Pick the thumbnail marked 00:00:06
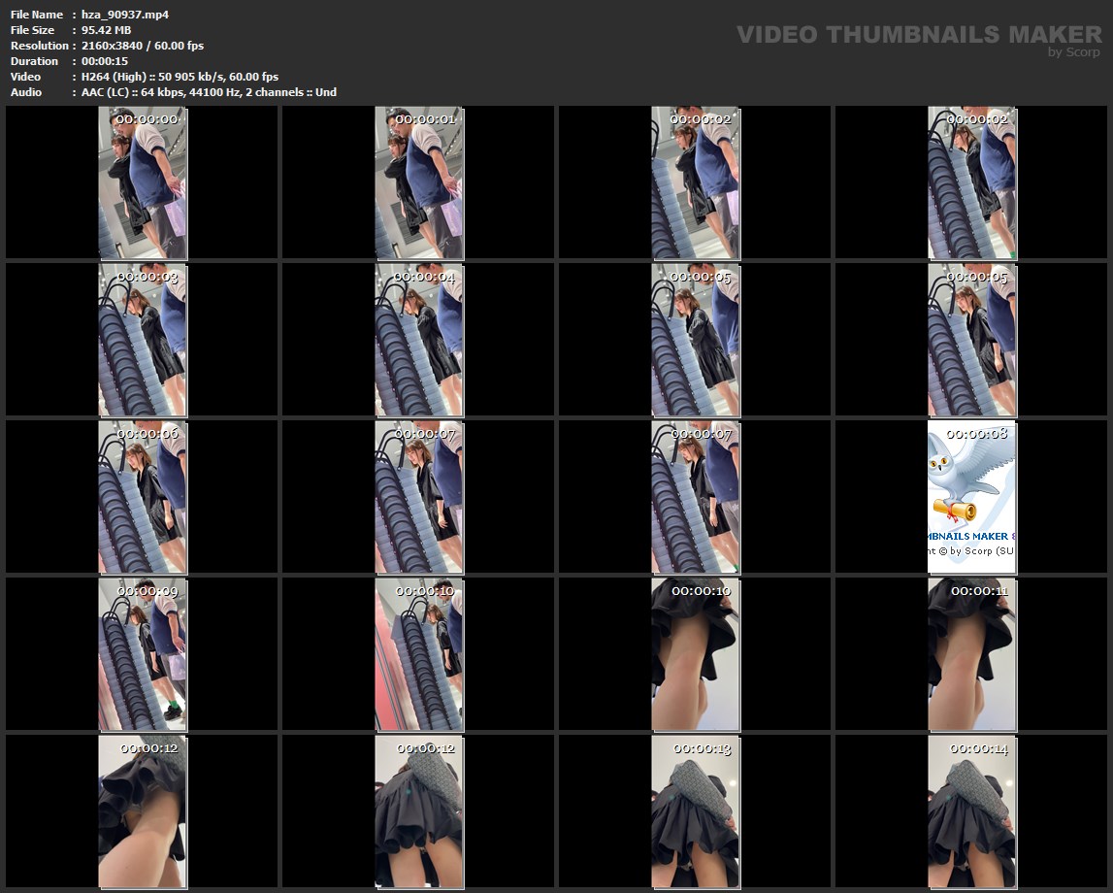This screenshot has width=1113, height=893. click(143, 498)
